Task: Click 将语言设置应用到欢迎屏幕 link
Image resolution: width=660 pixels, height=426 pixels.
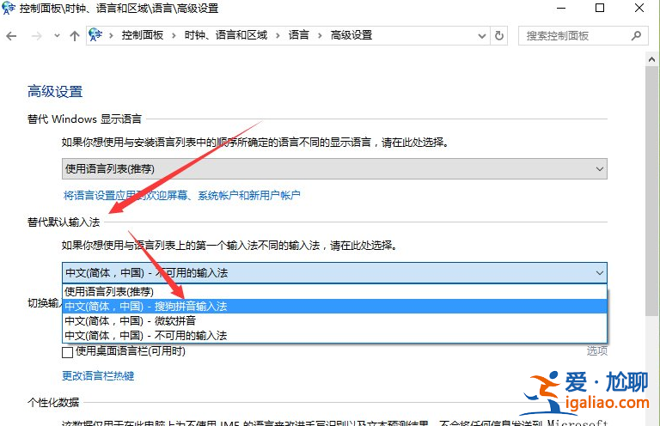Action: [181, 195]
